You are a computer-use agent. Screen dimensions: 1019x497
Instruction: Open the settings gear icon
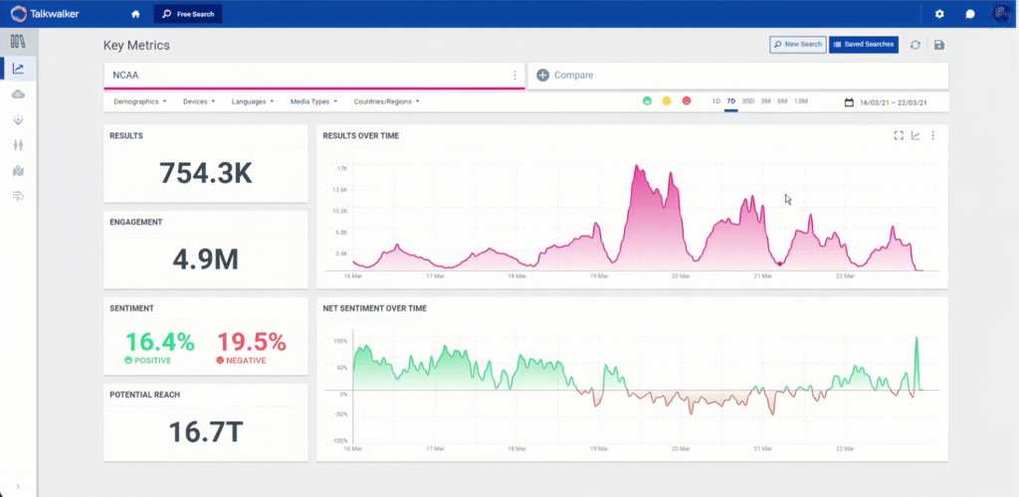pos(939,14)
